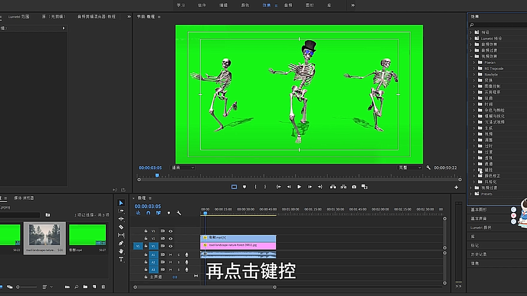Select the Slip tool
The width and height of the screenshot is (527, 296).
121,235
